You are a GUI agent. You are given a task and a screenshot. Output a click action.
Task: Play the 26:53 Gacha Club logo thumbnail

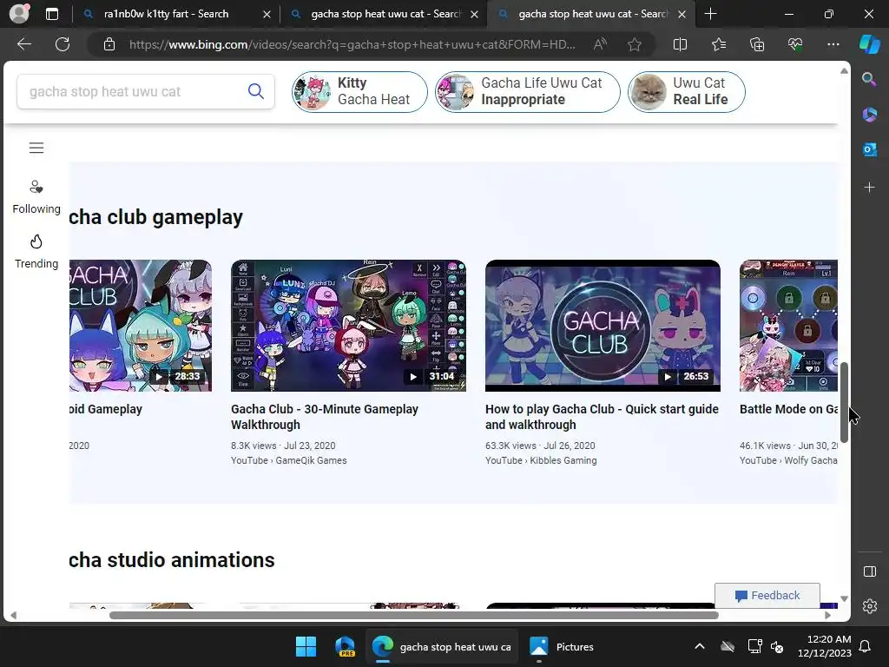point(603,326)
